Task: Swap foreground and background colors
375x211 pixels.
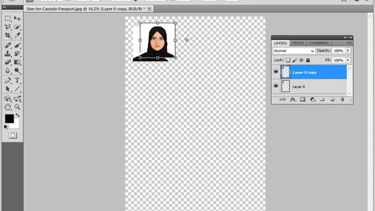Action: click(x=18, y=115)
